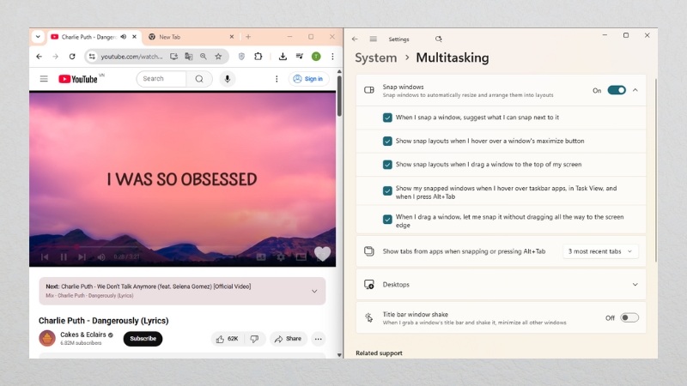
Task: Uncheck snap without dragging to screen edge
Action: (387, 220)
